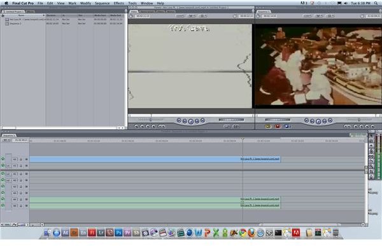
Task: Toggle visibility of video track V2
Action: tap(3, 159)
